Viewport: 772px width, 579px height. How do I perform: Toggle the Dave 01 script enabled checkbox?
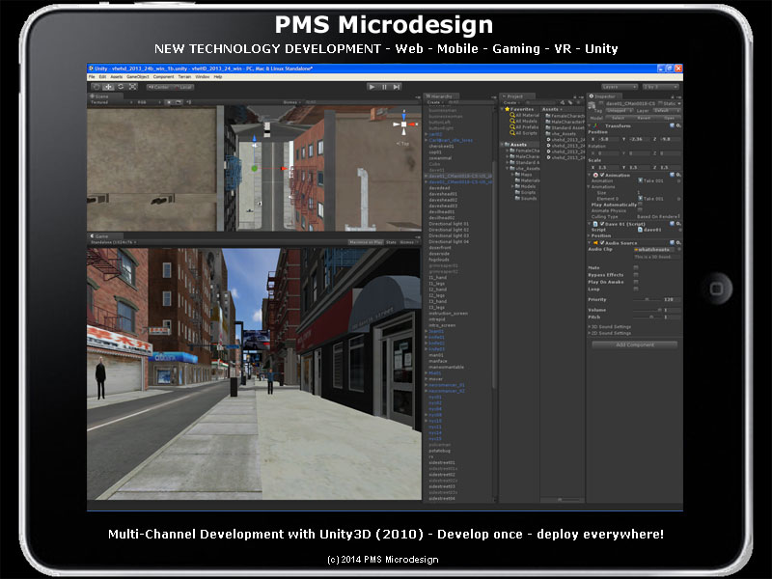(x=602, y=224)
